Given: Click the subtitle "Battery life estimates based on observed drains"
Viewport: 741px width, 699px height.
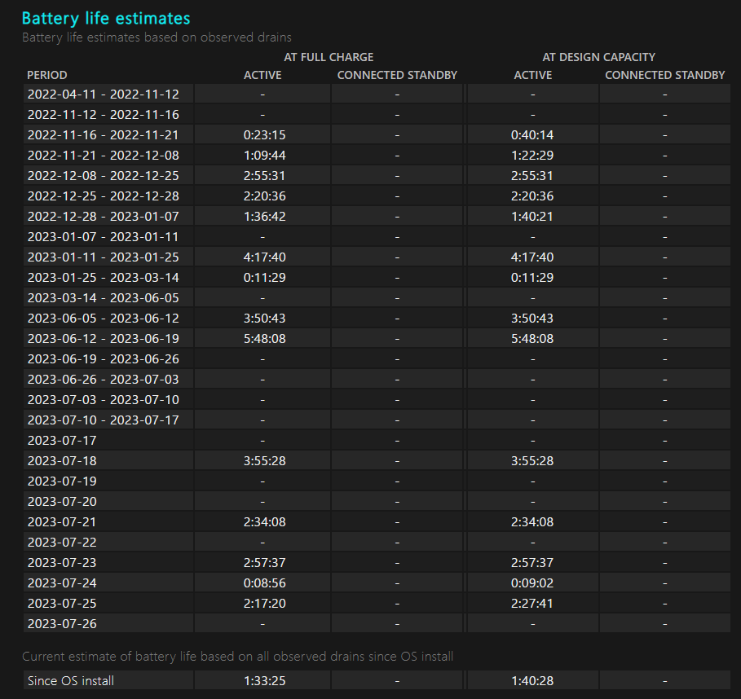Looking at the screenshot, I should tap(157, 37).
